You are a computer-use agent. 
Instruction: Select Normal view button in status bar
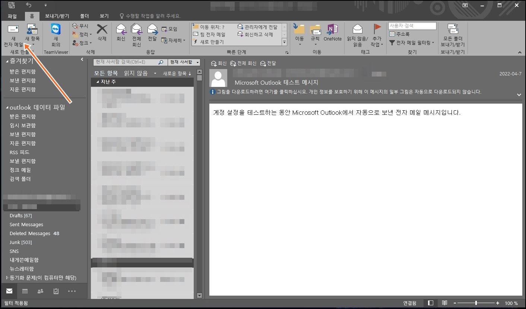(431, 303)
